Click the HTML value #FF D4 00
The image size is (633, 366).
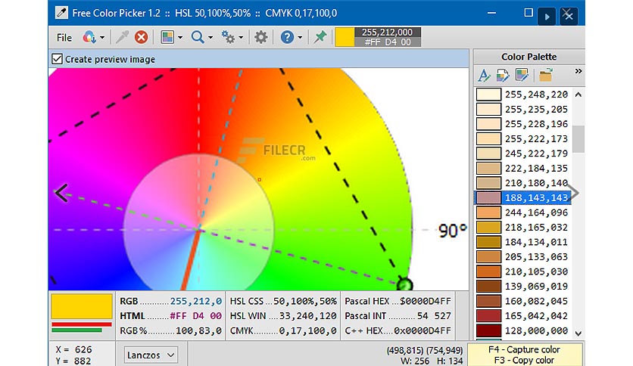(196, 315)
